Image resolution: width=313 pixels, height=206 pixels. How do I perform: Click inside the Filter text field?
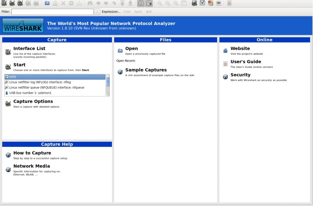[52, 12]
